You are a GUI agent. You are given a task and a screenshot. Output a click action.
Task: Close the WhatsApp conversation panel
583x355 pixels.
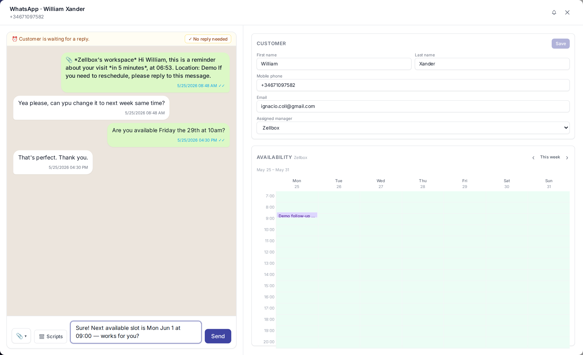click(x=567, y=12)
